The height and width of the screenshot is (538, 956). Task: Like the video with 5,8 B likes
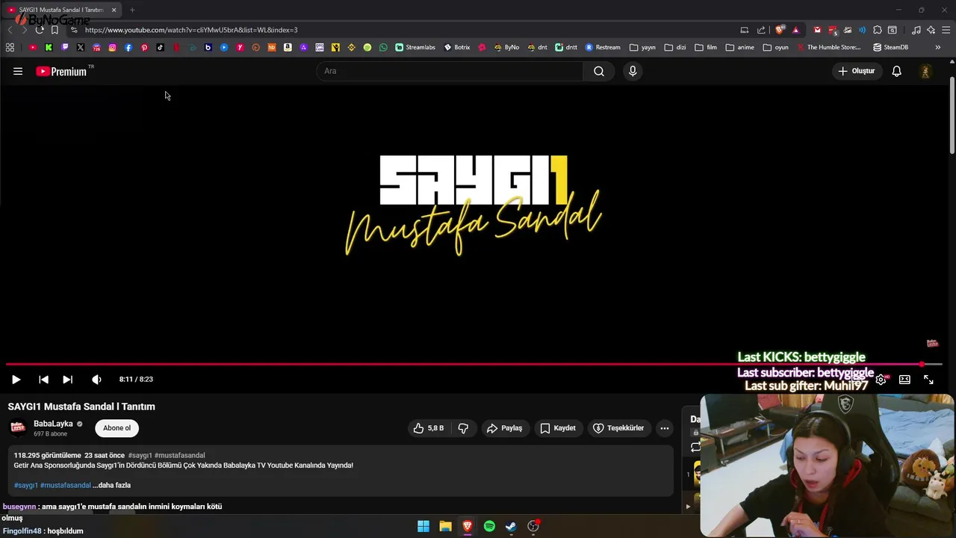tap(429, 428)
